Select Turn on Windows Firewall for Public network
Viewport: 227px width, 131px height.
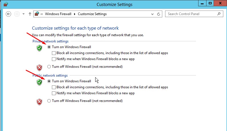click(49, 81)
